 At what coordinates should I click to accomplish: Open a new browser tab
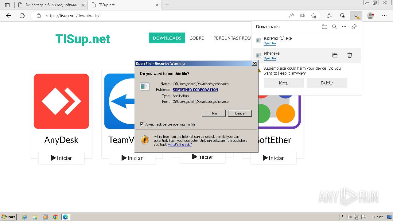tap(167, 5)
